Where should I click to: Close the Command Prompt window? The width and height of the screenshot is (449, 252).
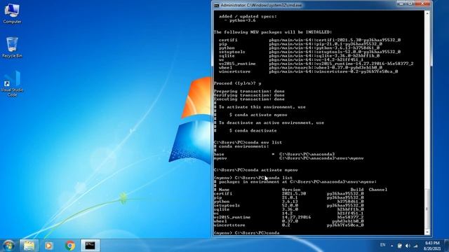[422, 3]
